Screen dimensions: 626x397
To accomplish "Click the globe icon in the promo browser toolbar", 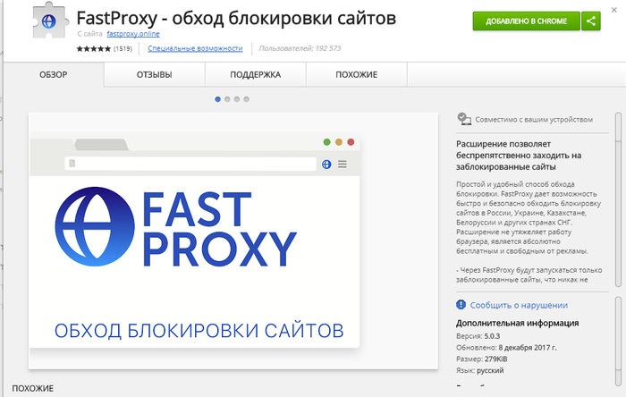I will (x=326, y=164).
